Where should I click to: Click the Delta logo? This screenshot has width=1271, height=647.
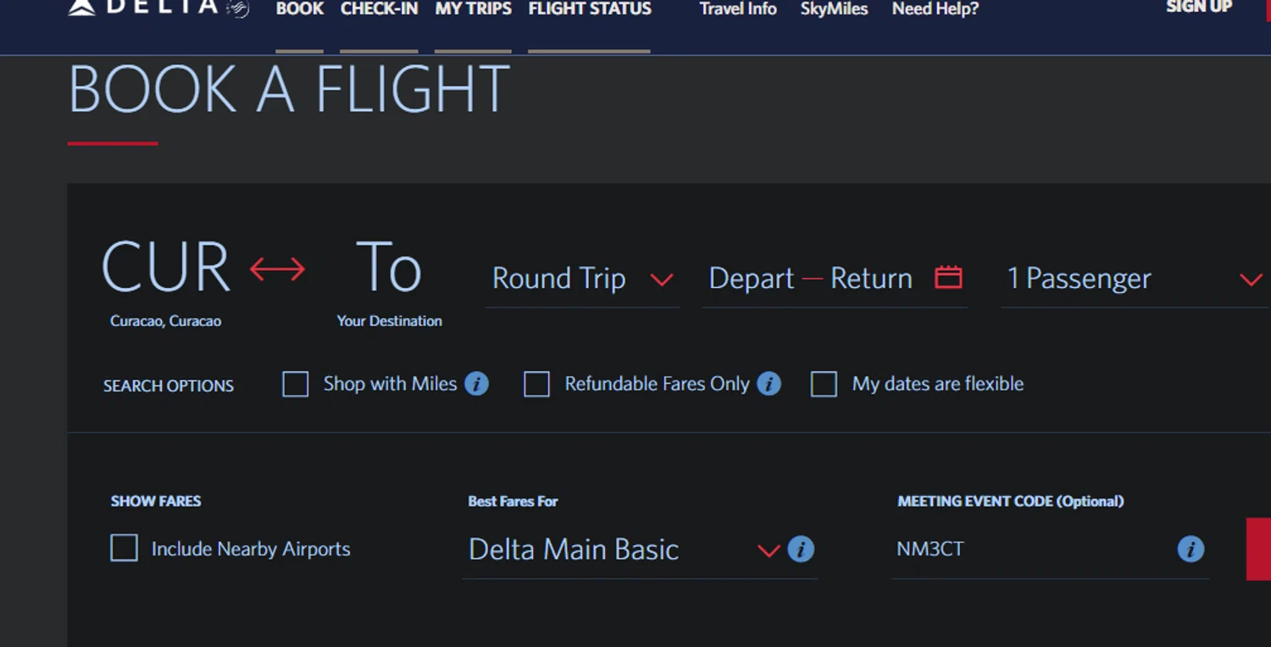[x=158, y=8]
